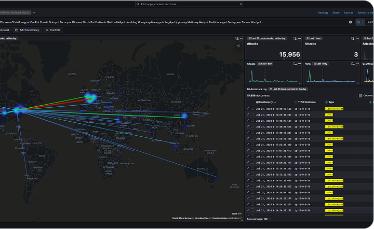Select checkbox for the 15:16:24.322 row
This screenshot has width=374, height=229.
252,168
